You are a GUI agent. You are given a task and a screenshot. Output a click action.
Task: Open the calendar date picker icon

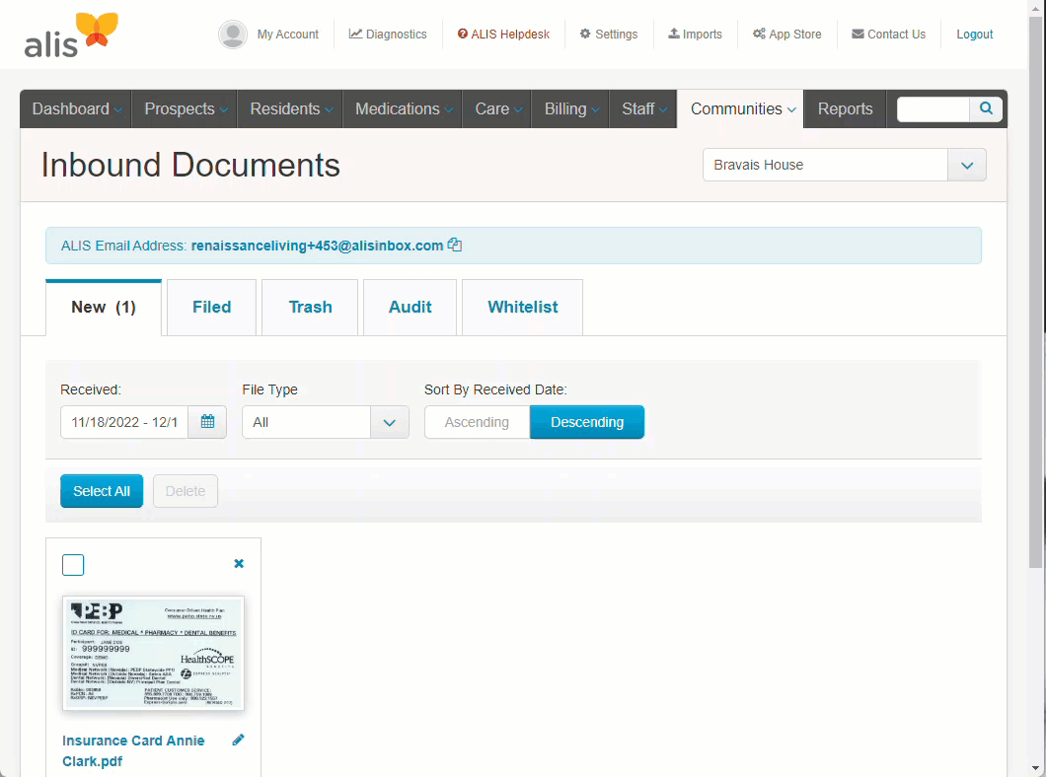tap(207, 421)
